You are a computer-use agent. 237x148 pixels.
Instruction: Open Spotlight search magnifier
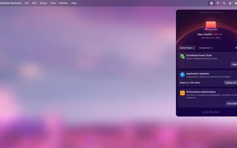(224, 3)
